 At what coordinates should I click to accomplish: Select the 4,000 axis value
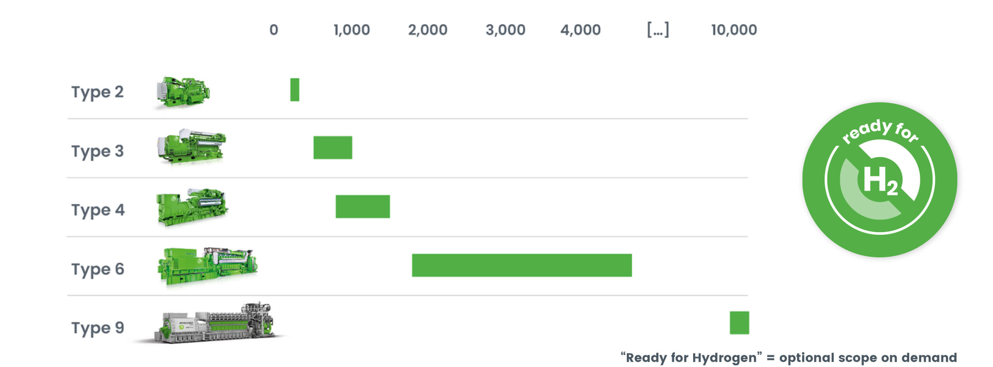point(580,30)
